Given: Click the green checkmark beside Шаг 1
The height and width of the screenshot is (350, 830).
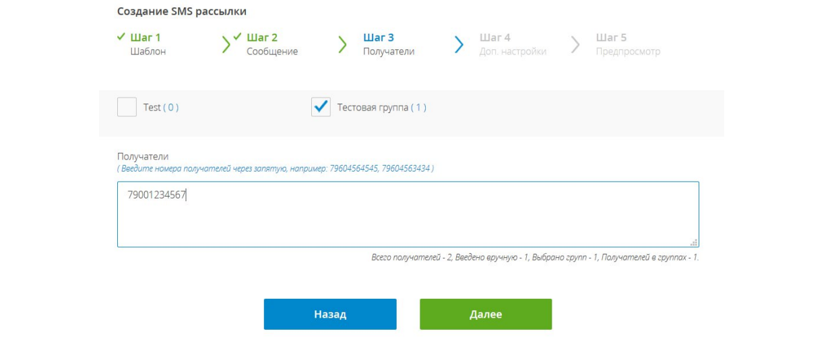Looking at the screenshot, I should point(121,37).
